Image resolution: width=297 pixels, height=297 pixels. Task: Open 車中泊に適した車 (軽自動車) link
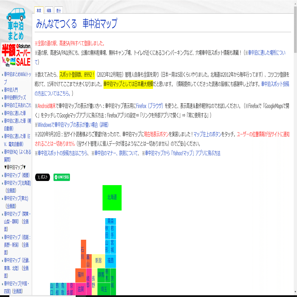pos(17,125)
